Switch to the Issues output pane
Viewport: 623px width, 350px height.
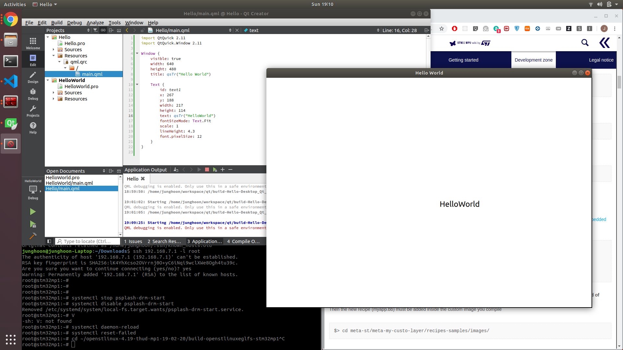pos(133,241)
